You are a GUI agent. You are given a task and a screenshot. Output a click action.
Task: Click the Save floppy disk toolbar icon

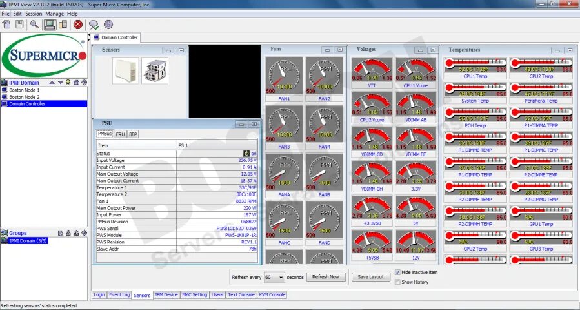(x=19, y=25)
